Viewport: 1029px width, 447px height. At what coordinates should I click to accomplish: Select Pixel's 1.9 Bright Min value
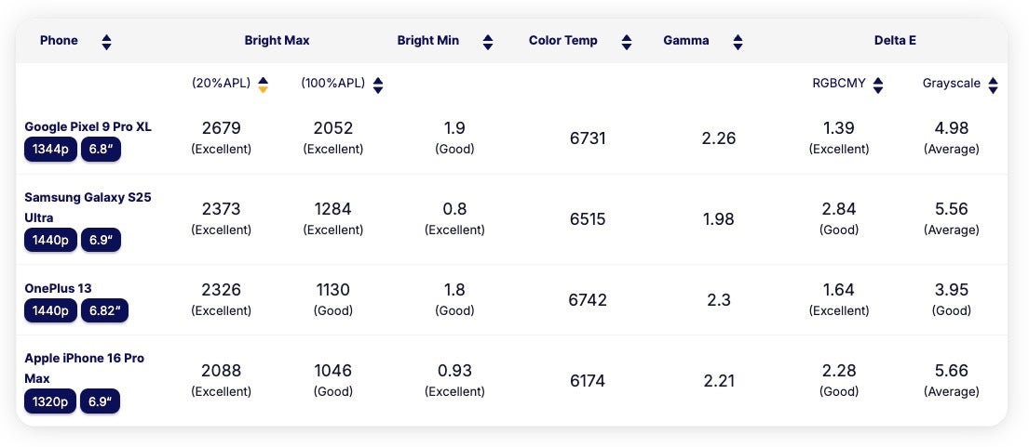pyautogui.click(x=454, y=128)
